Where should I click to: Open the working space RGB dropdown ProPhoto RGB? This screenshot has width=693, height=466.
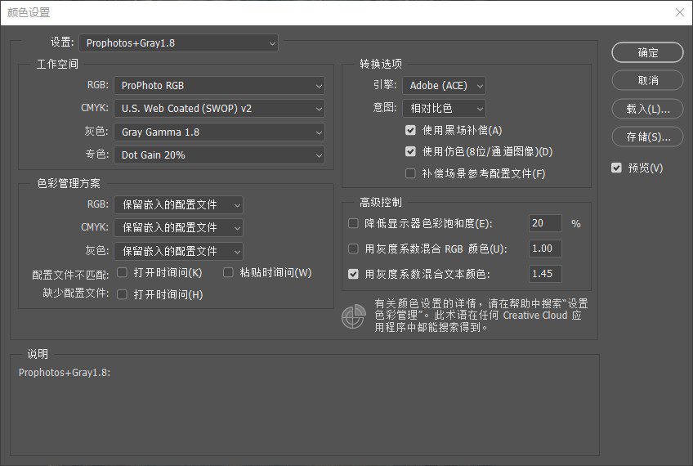click(219, 85)
